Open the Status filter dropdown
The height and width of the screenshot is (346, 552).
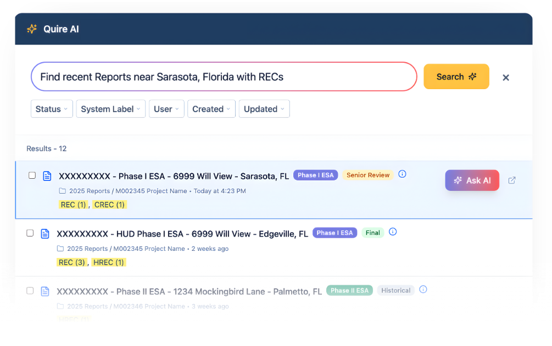(51, 108)
